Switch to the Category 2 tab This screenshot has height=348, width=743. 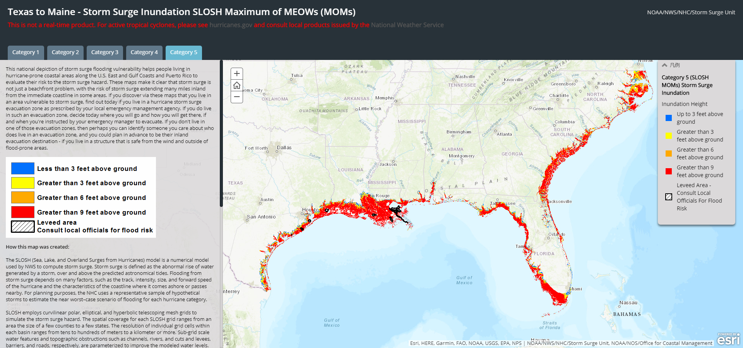coord(65,52)
